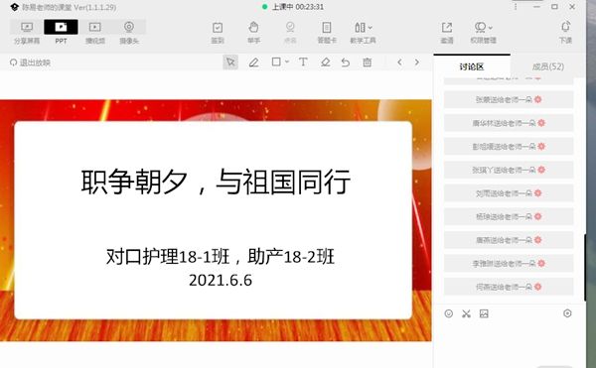Go to the next slide arrow

coord(417,62)
